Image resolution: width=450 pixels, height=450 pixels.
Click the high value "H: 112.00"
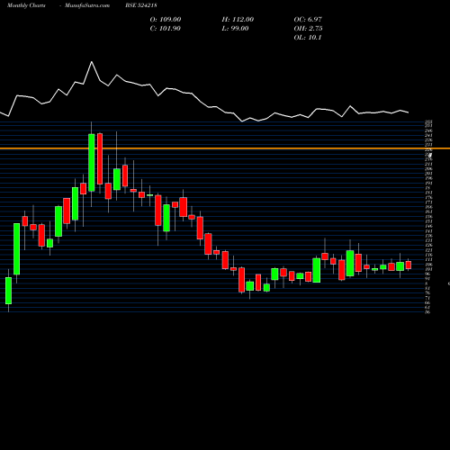tap(238, 19)
